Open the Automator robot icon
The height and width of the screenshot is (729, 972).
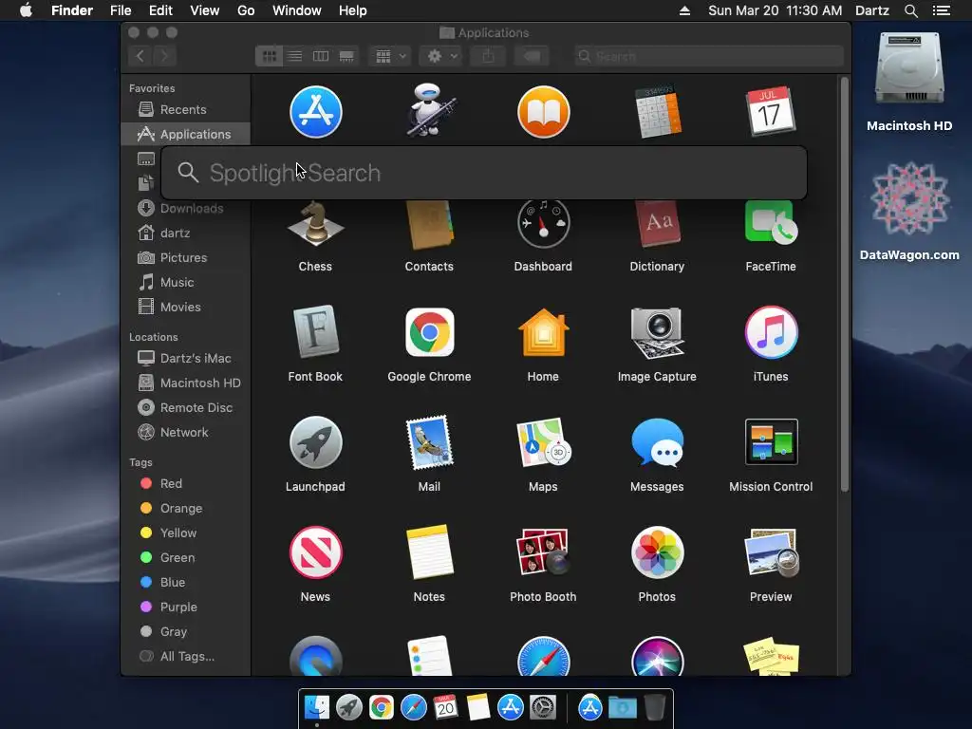(430, 111)
